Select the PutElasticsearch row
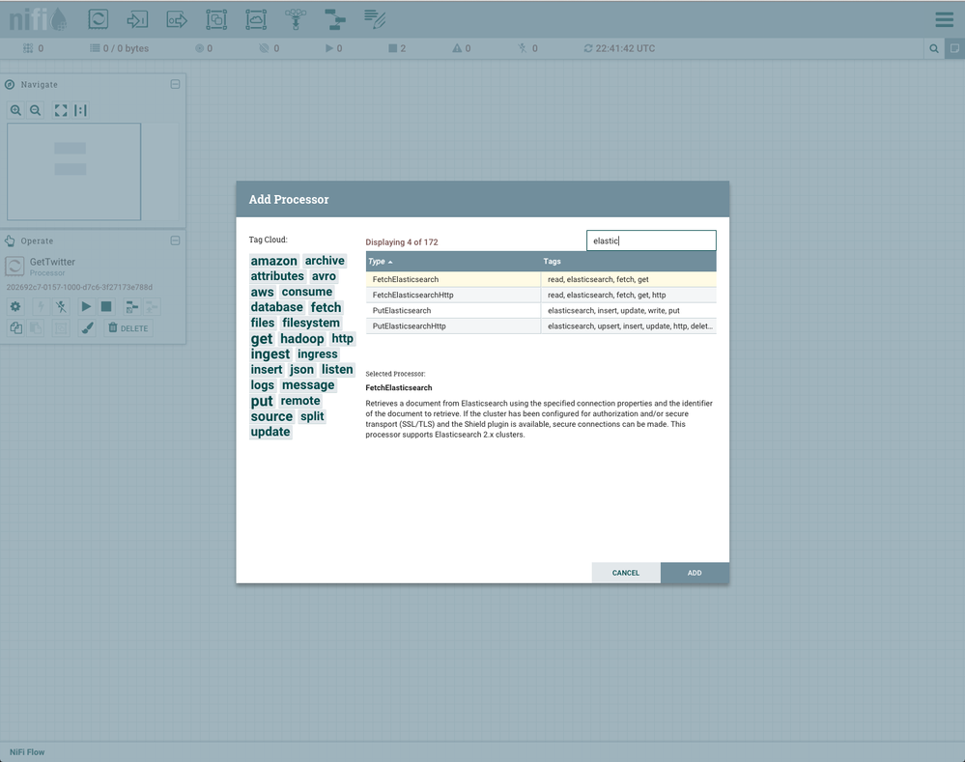 pyautogui.click(x=541, y=311)
